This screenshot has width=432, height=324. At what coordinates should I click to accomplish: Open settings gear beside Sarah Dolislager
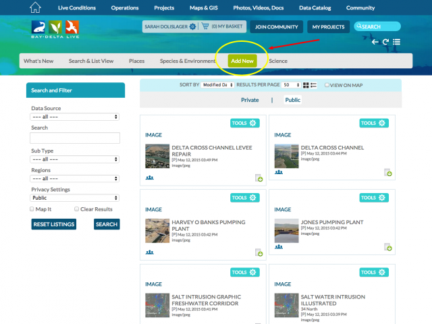click(x=192, y=27)
